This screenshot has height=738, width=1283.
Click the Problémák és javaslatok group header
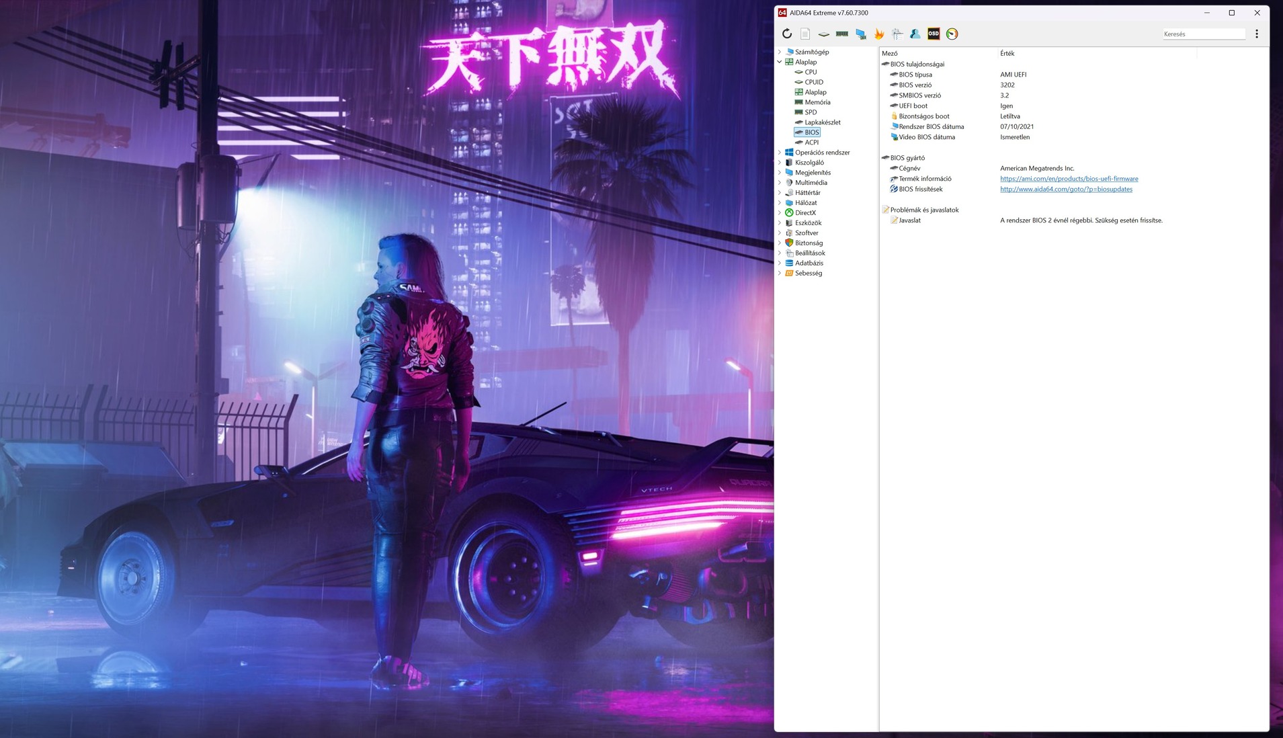click(924, 210)
